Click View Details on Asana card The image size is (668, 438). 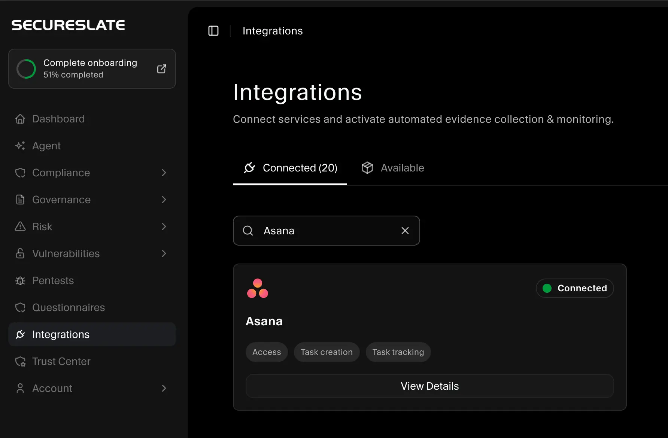[x=429, y=386]
